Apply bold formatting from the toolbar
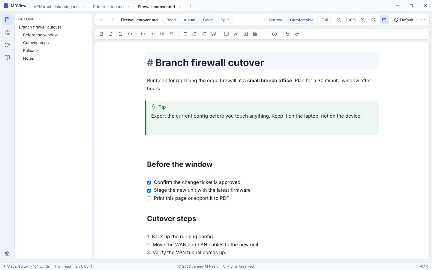This screenshot has width=432, height=270. (101, 34)
